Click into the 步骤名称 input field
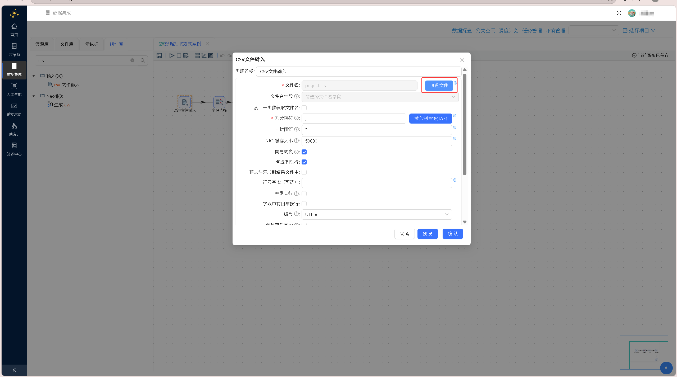The image size is (677, 377). click(x=359, y=72)
